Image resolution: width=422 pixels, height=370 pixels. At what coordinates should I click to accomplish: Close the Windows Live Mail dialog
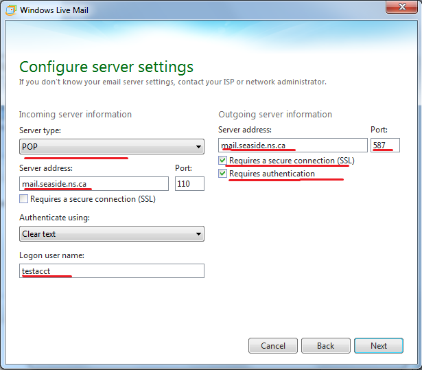(x=402, y=7)
